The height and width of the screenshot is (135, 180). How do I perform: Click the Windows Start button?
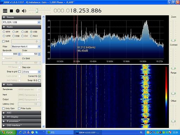pos(8,133)
